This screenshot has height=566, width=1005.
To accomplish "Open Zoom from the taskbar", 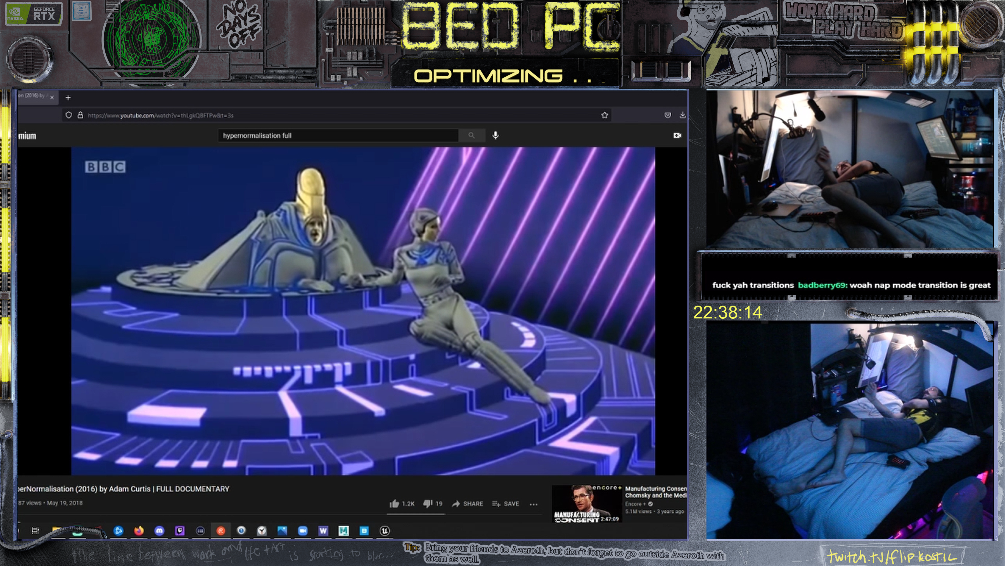I will pyautogui.click(x=302, y=531).
